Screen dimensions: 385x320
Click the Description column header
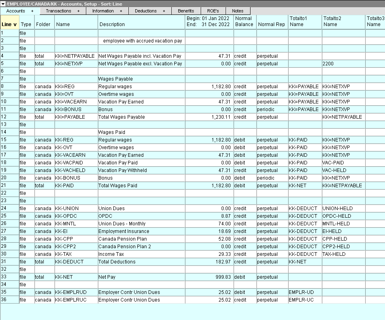pos(112,24)
